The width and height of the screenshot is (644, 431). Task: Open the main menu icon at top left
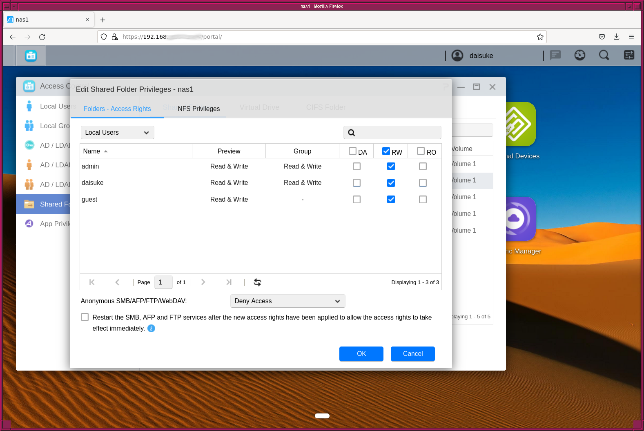click(x=31, y=56)
